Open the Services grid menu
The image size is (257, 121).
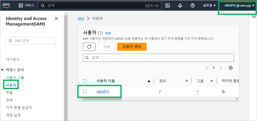[21, 5]
